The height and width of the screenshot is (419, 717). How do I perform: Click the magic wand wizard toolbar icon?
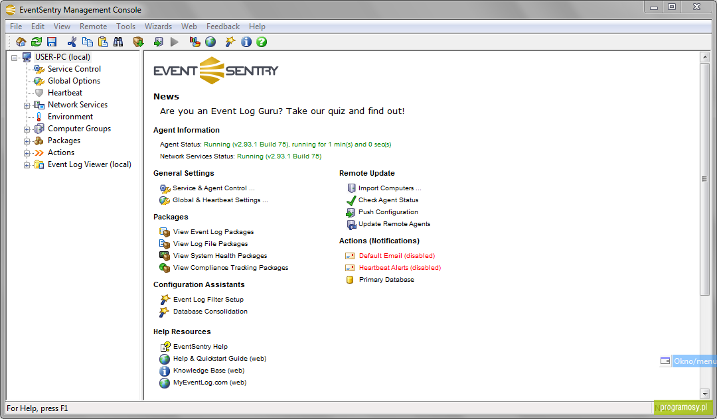tap(230, 42)
